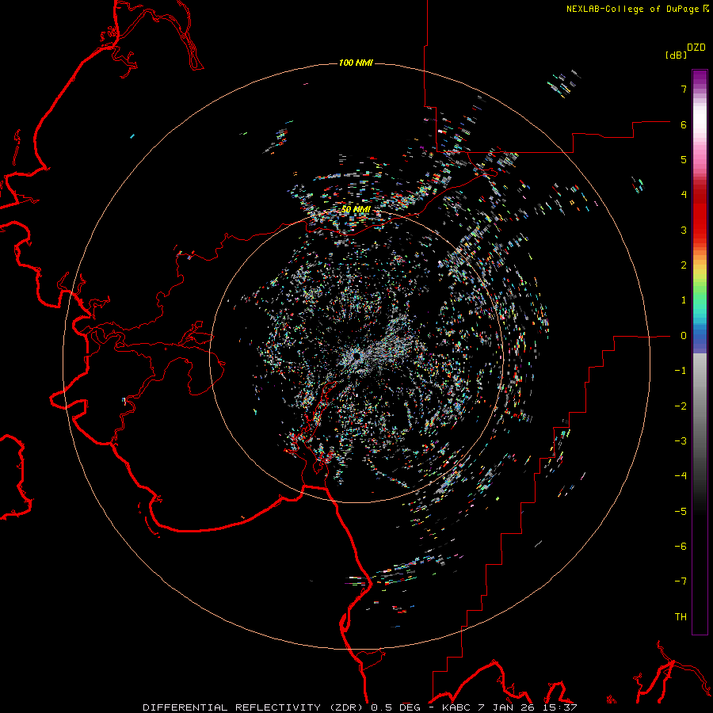Click the TH threshold label on scale
Image resolution: width=713 pixels, height=713 pixels.
point(681,617)
